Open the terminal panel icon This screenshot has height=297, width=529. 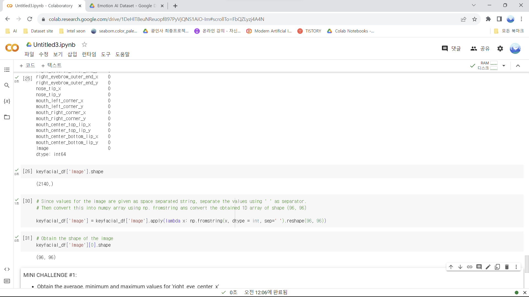[x=7, y=281]
